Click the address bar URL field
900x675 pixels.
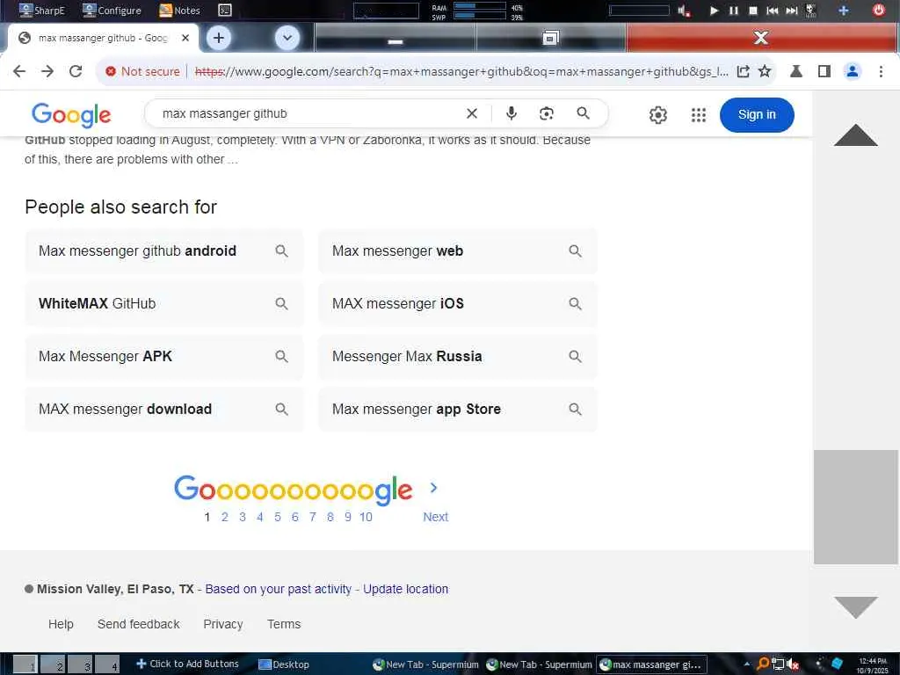click(461, 71)
